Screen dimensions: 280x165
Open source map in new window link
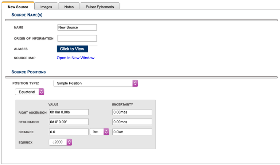tap(75, 58)
